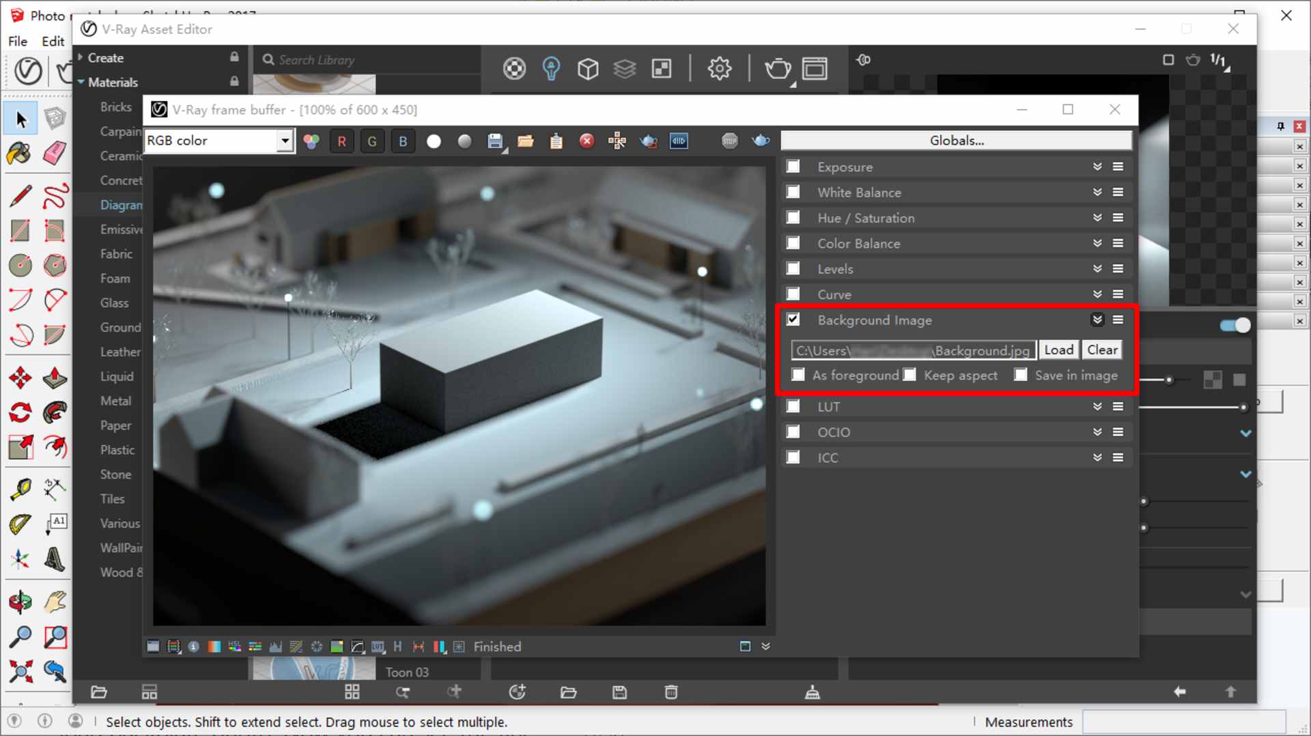1311x736 pixels.
Task: Click the background image file path field
Action: [x=913, y=350]
